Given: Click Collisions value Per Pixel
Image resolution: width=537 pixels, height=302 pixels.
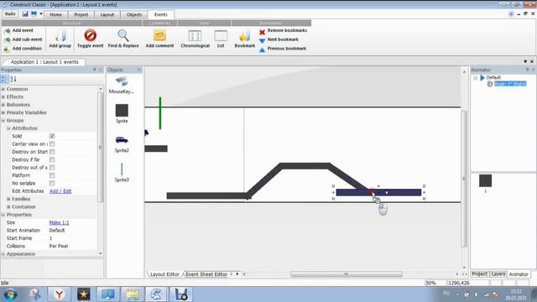Looking at the screenshot, I should click(59, 246).
